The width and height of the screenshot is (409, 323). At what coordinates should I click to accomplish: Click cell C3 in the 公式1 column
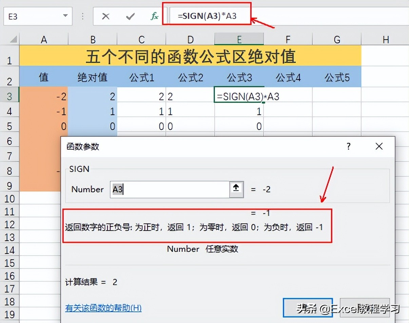pyautogui.click(x=141, y=95)
